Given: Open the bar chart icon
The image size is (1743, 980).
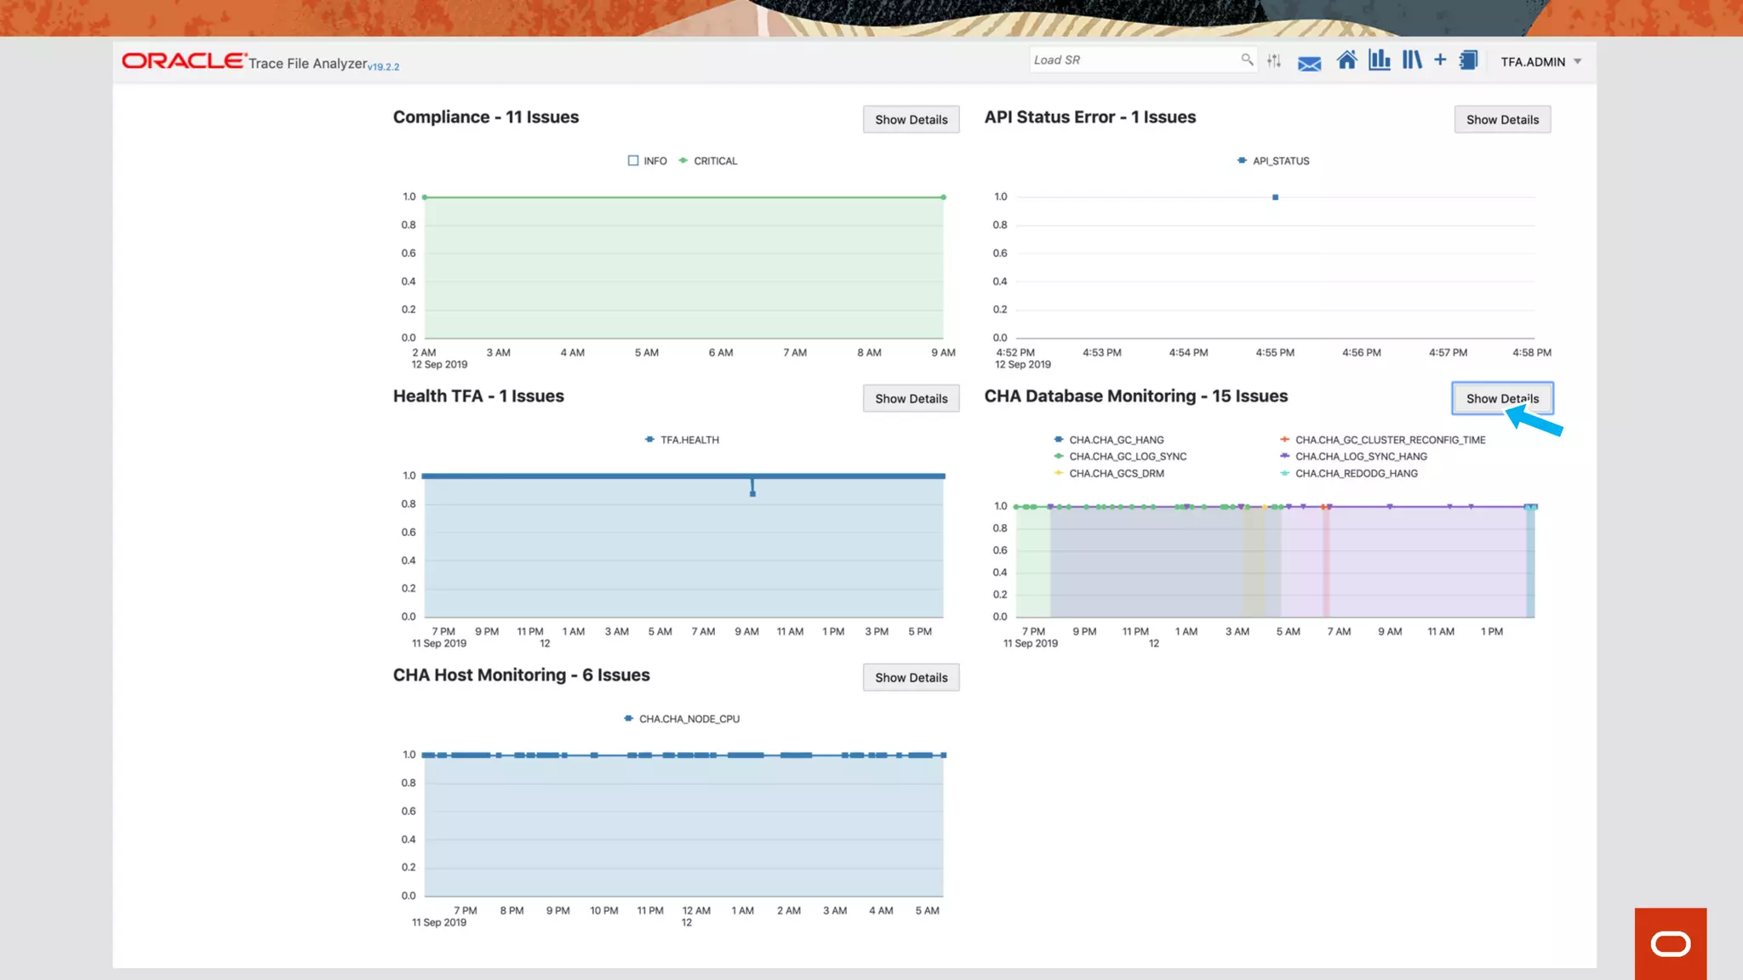Looking at the screenshot, I should pos(1380,60).
